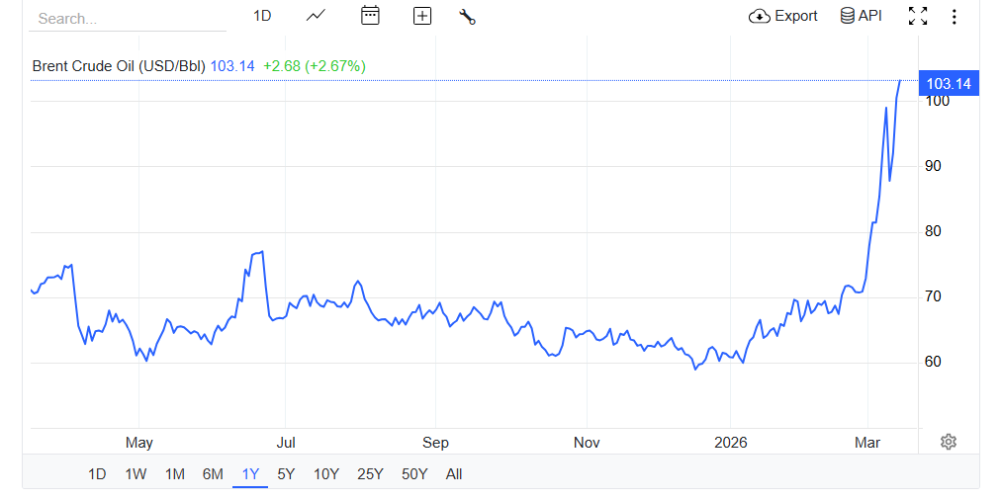Open the wrench chart tools icon

click(x=468, y=16)
